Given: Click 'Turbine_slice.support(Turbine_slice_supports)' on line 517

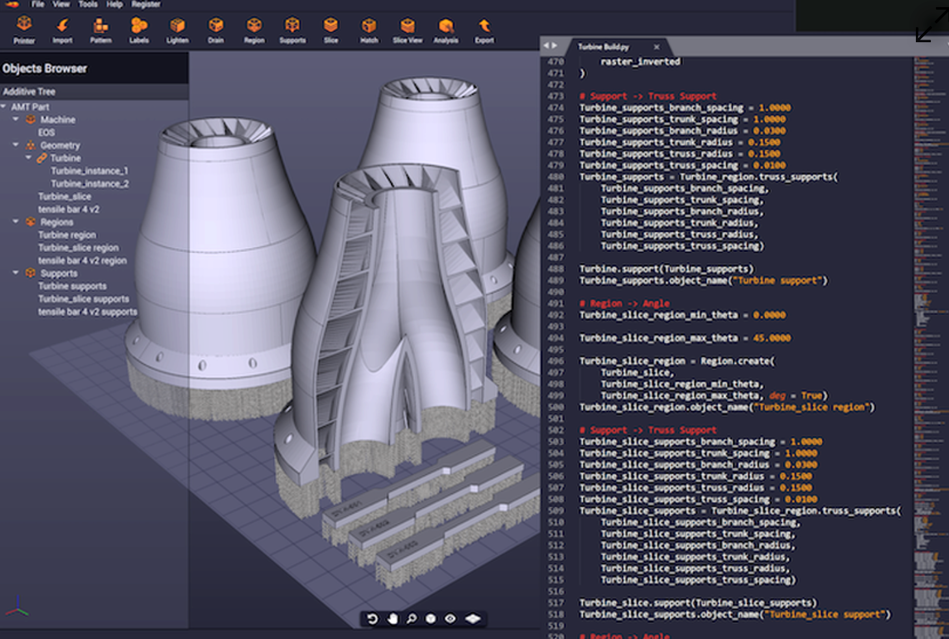Looking at the screenshot, I should 698,603.
